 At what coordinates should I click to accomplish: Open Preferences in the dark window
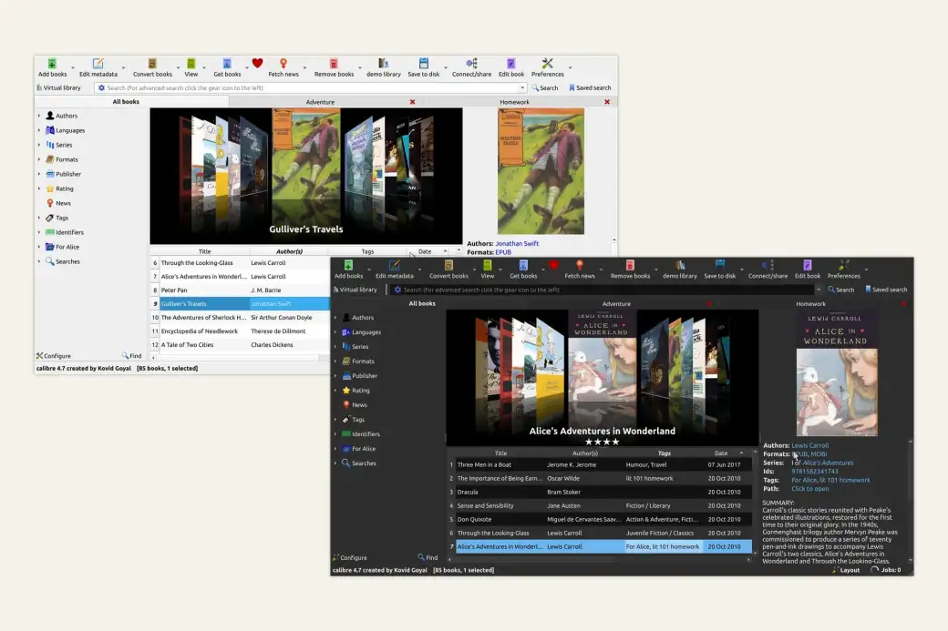pyautogui.click(x=844, y=270)
